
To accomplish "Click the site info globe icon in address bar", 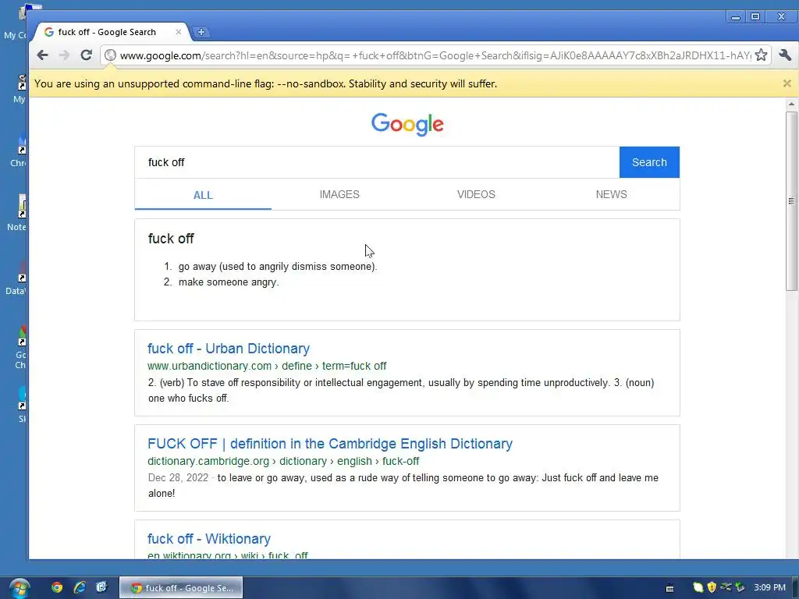I will (x=110, y=55).
